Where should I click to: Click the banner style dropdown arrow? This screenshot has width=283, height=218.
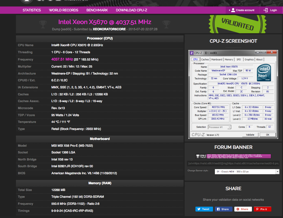point(277,172)
